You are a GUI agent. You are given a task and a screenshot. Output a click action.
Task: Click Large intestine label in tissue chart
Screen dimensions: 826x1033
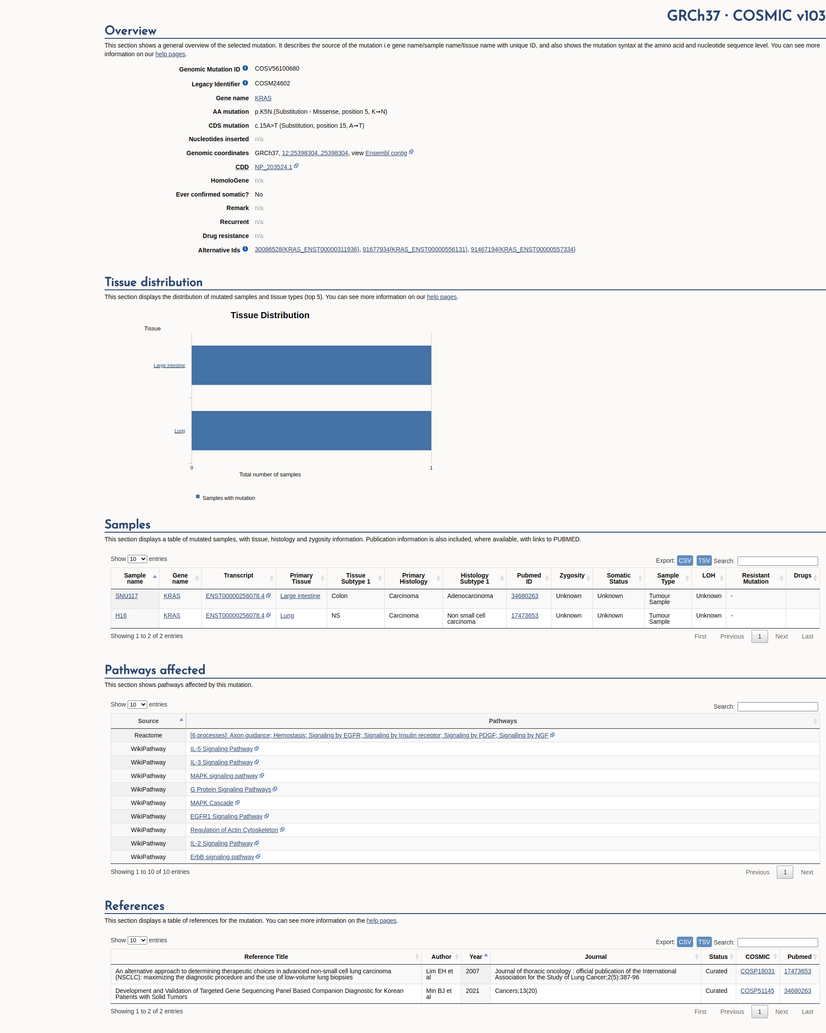point(169,365)
